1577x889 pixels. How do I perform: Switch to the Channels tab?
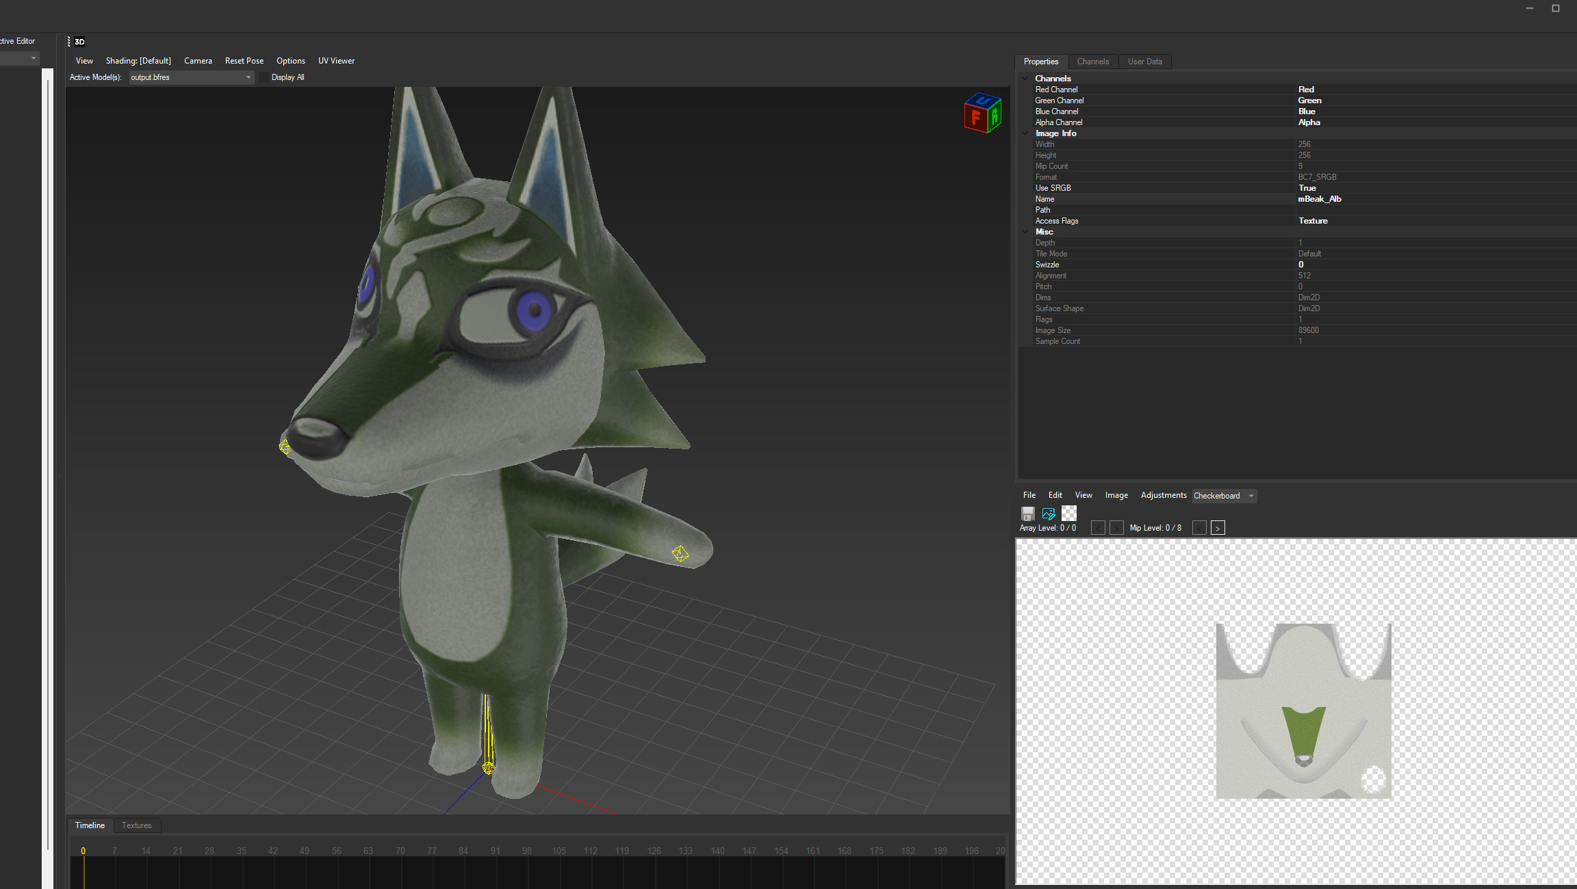(x=1093, y=62)
